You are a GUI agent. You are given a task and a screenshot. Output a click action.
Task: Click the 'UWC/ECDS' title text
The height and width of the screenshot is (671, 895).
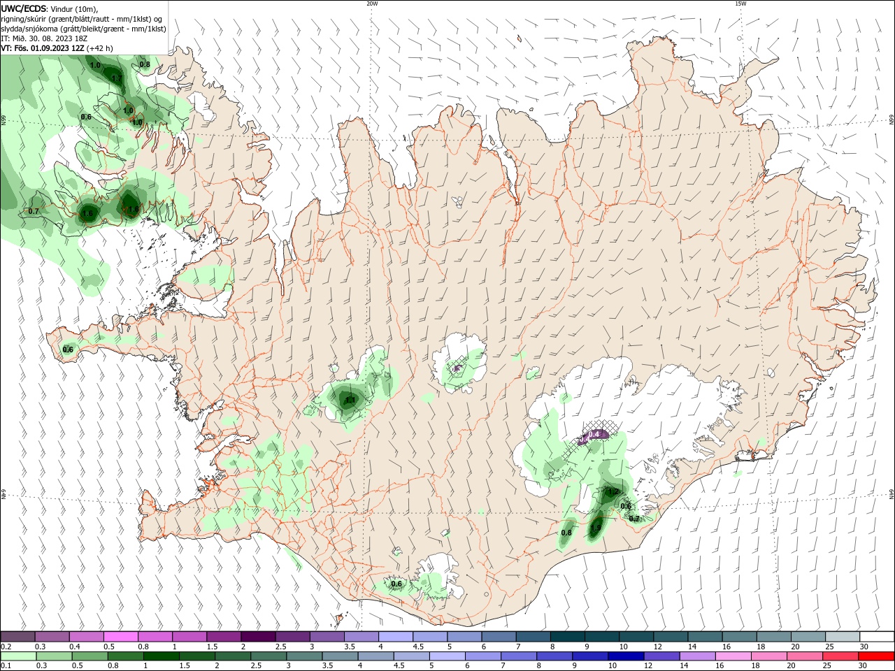pyautogui.click(x=24, y=8)
